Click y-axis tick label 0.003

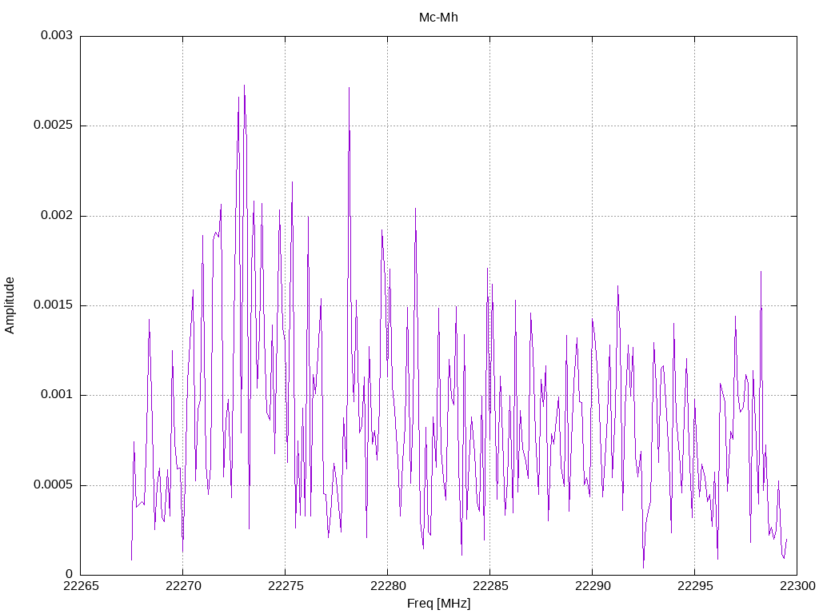(x=57, y=35)
